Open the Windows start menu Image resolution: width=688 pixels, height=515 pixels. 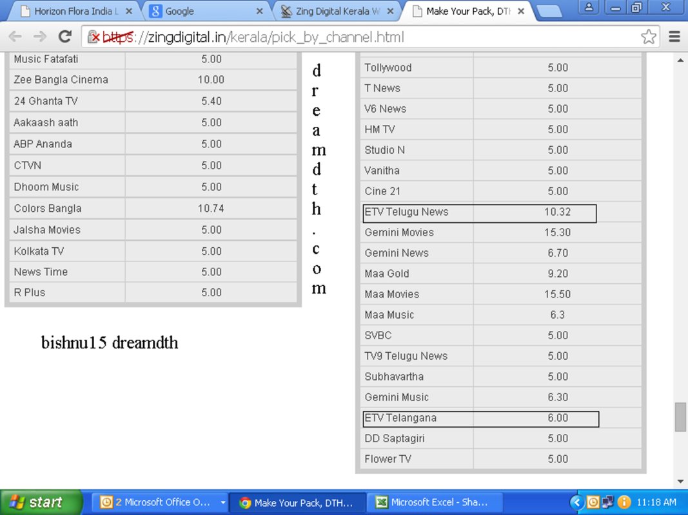tap(41, 502)
